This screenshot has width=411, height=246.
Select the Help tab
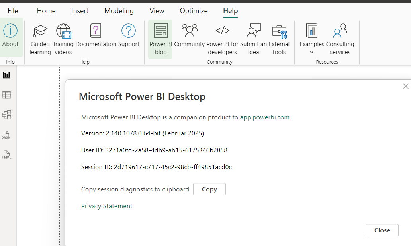[x=231, y=11]
